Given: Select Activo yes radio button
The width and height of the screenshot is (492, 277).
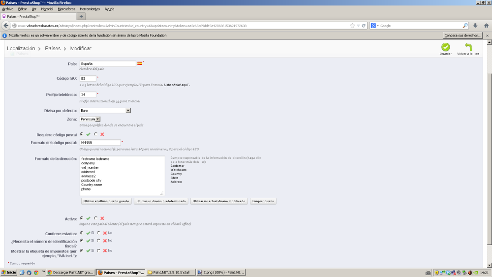Looking at the screenshot, I should tap(82, 218).
